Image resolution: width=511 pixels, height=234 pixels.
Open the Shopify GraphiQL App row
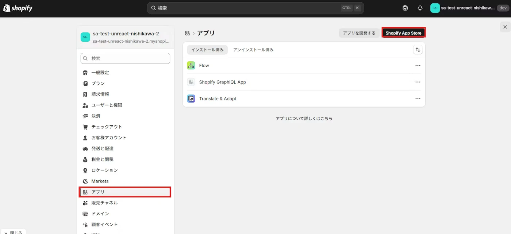pyautogui.click(x=304, y=82)
